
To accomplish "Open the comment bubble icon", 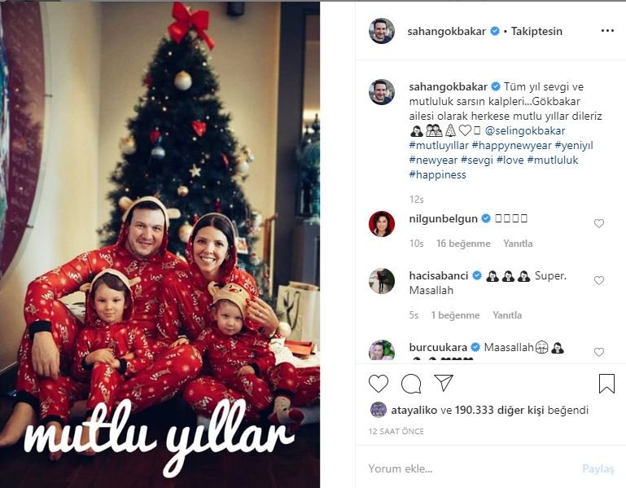I will coord(411,384).
